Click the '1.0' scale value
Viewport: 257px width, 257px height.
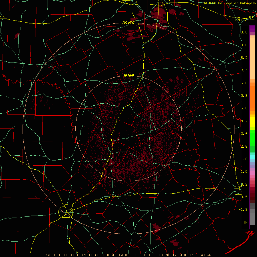click(244, 172)
